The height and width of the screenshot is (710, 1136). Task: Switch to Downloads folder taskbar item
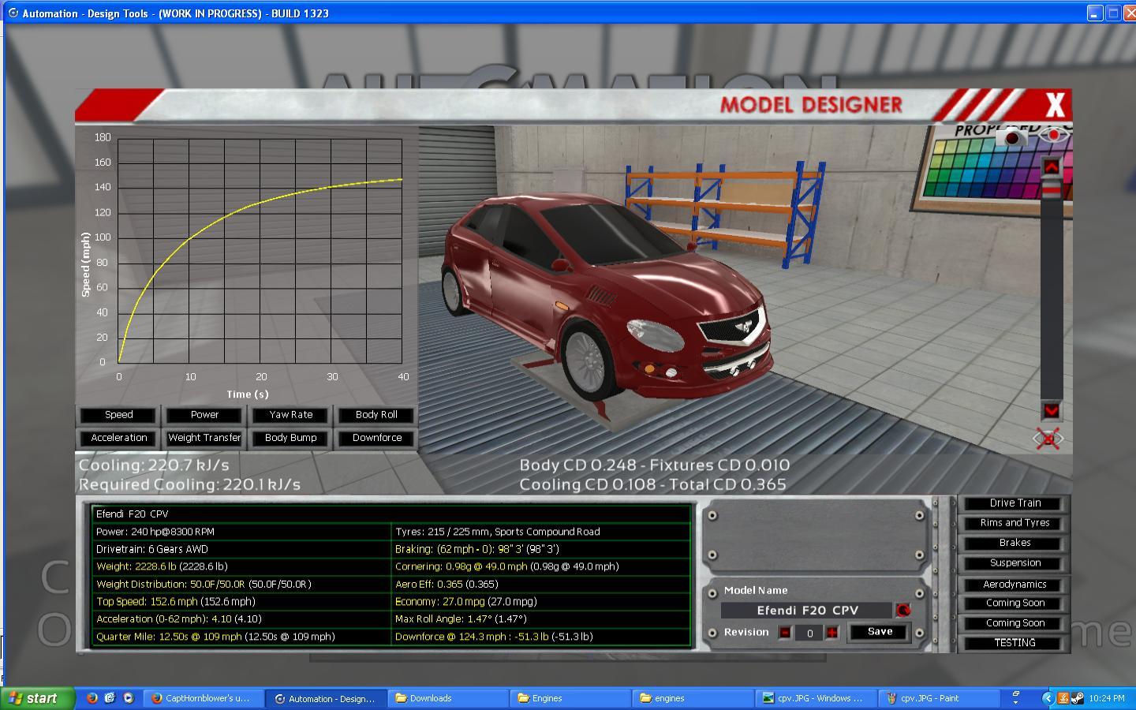[450, 698]
